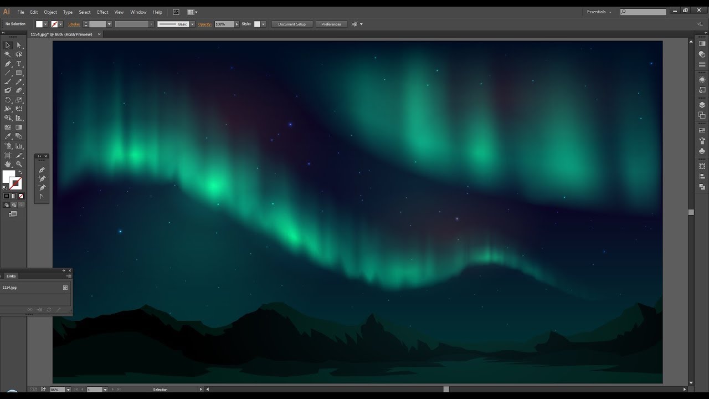The image size is (709, 399).
Task: Switch to Draw Normal mode
Action: click(7, 205)
